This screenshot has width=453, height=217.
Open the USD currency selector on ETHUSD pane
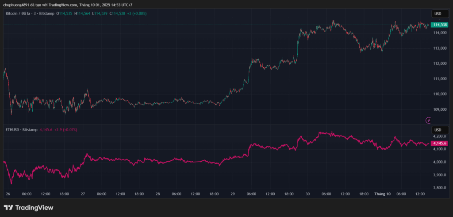(x=438, y=130)
